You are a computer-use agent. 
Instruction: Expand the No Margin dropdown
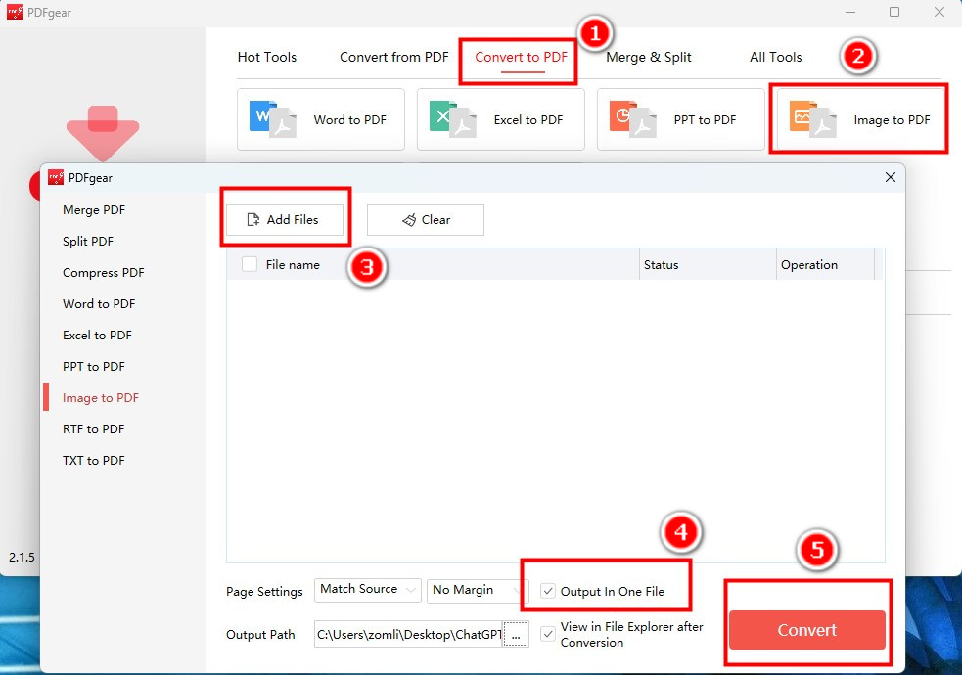474,590
